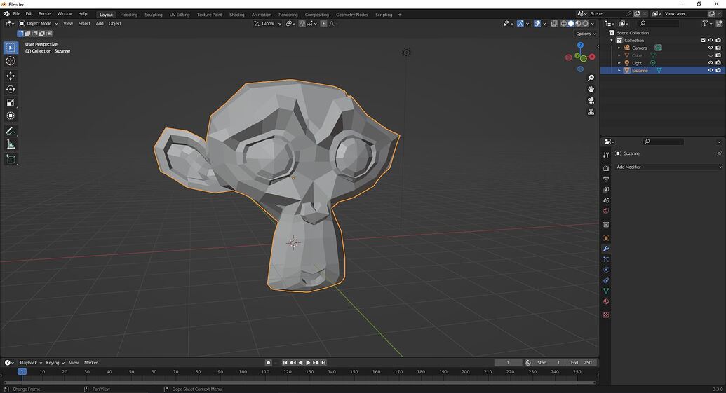Open Physics properties tab
Viewport: 726px width, 393px height.
pyautogui.click(x=606, y=270)
